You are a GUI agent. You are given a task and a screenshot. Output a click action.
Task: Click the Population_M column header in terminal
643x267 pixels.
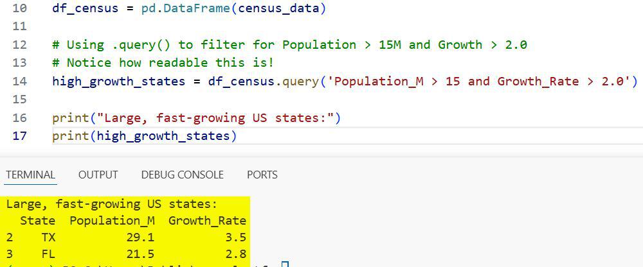coord(112,221)
